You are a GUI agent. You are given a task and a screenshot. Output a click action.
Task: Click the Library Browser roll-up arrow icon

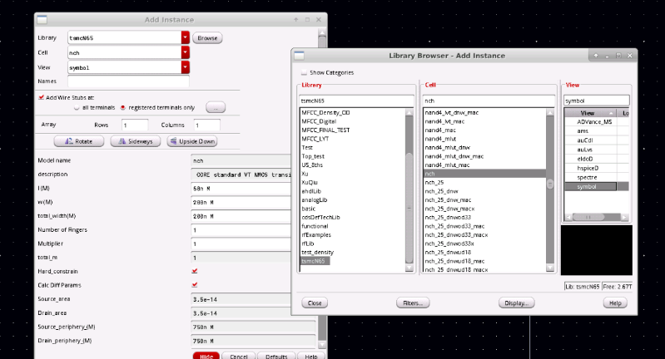pos(597,55)
